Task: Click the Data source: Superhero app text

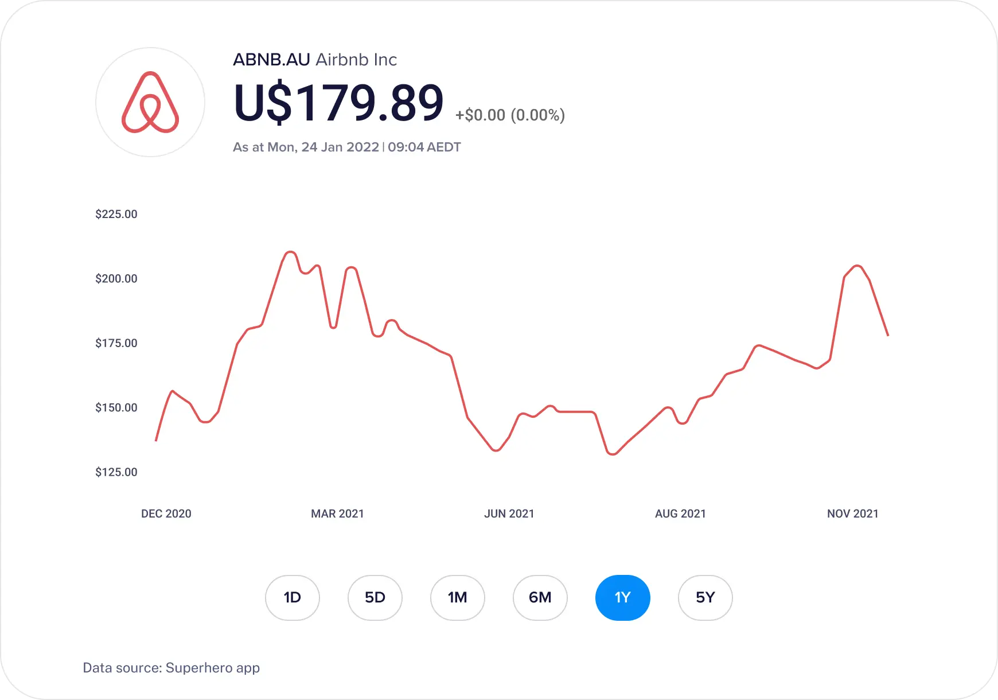Action: (171, 668)
